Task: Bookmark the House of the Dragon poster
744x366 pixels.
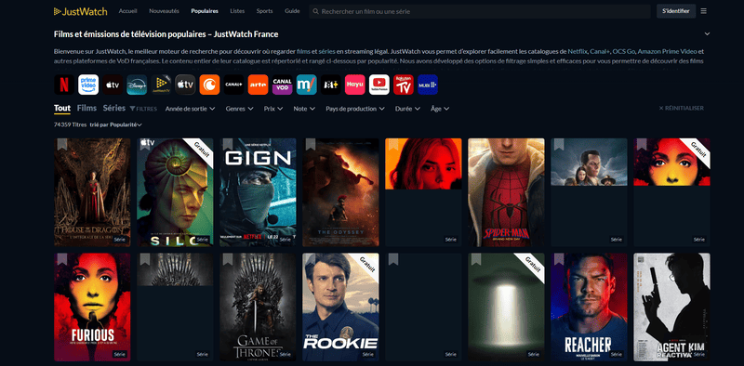Action: 61,144
